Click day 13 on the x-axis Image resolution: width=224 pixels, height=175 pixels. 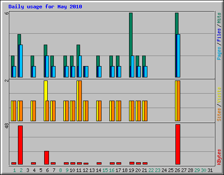pos(92,170)
